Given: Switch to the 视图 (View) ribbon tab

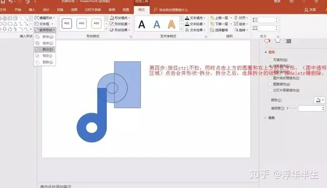Looking at the screenshot, I should click(x=126, y=10).
